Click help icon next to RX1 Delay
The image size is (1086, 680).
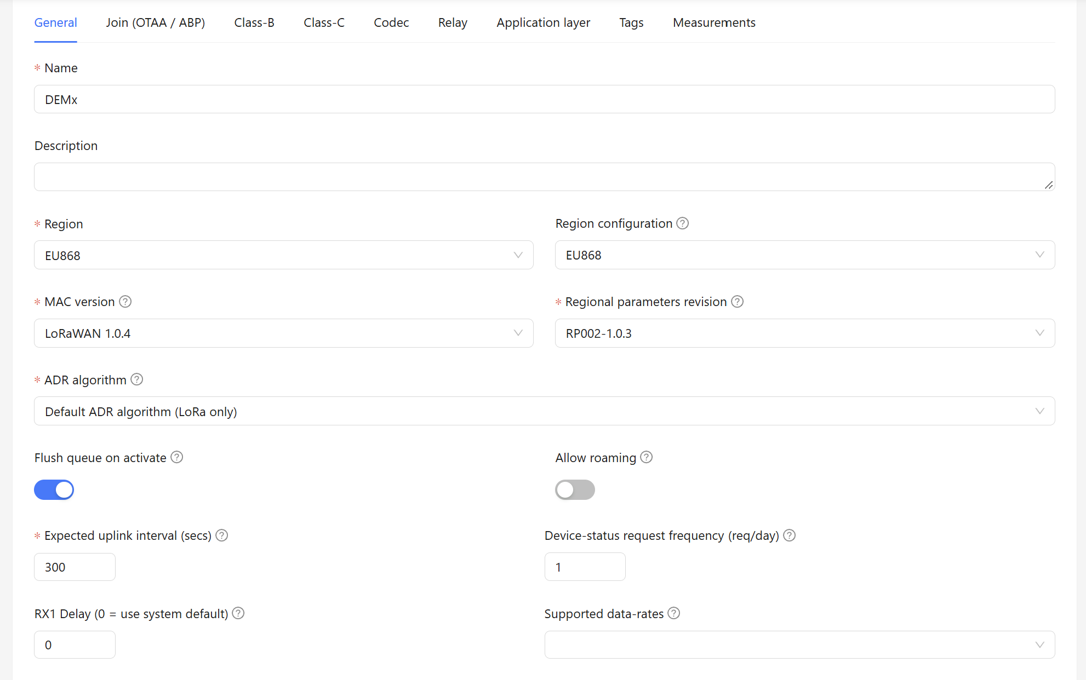238,613
